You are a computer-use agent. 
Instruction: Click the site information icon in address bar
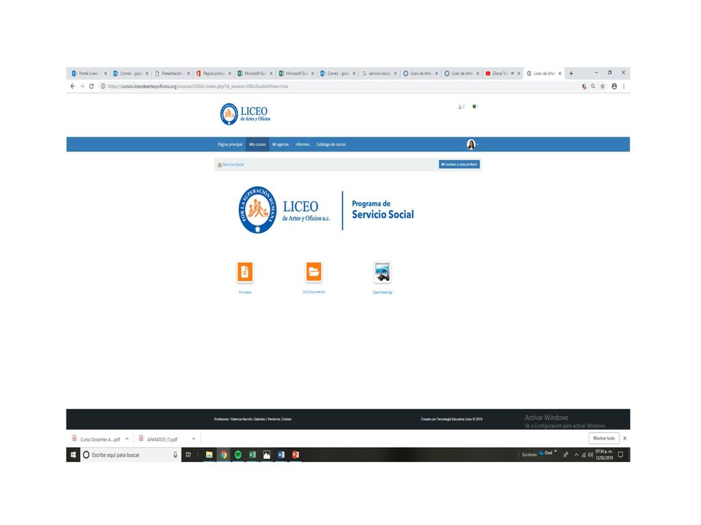(x=103, y=86)
